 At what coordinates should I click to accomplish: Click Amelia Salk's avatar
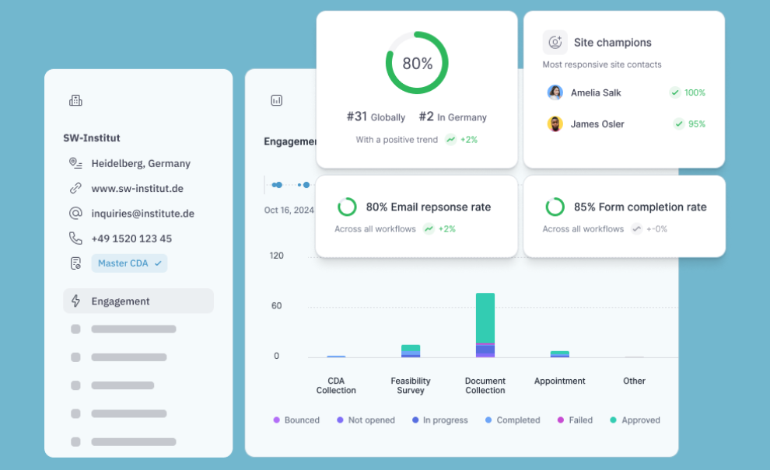point(555,92)
